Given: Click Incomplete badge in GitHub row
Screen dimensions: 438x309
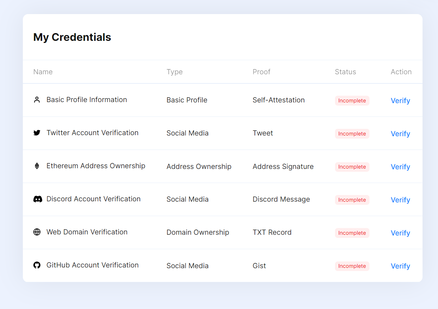Looking at the screenshot, I should point(352,266).
